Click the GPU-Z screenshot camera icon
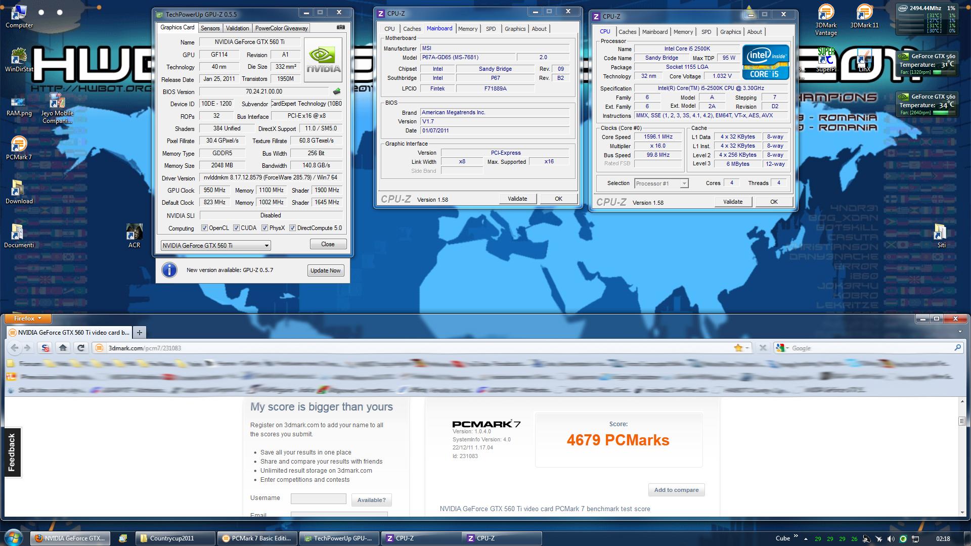The height and width of the screenshot is (546, 971). pyautogui.click(x=341, y=28)
